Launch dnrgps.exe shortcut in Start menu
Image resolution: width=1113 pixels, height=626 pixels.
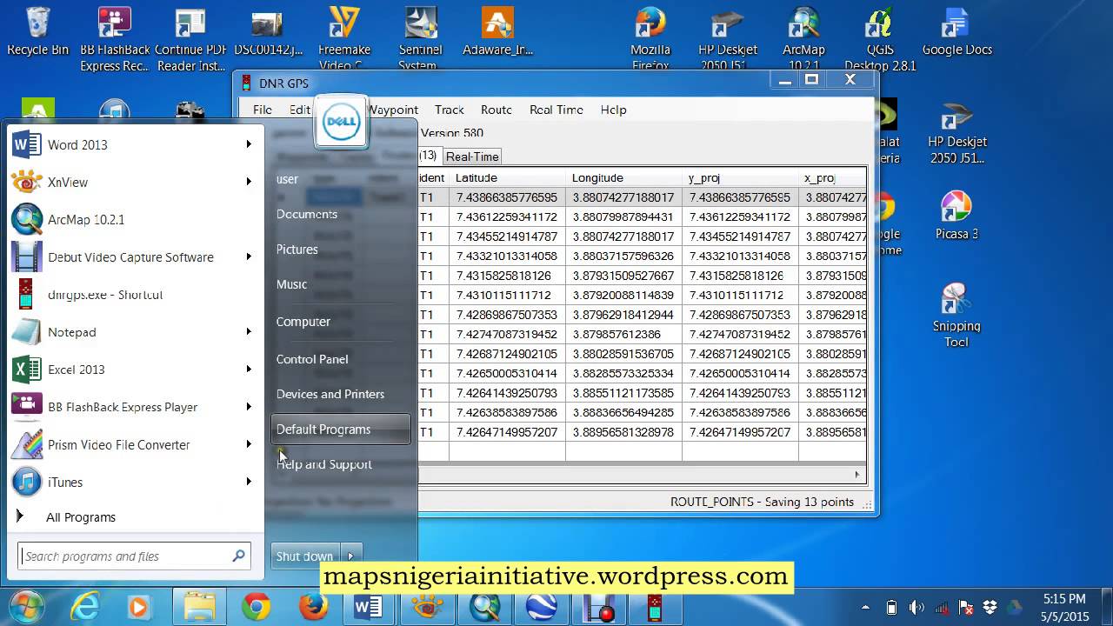click(x=135, y=294)
